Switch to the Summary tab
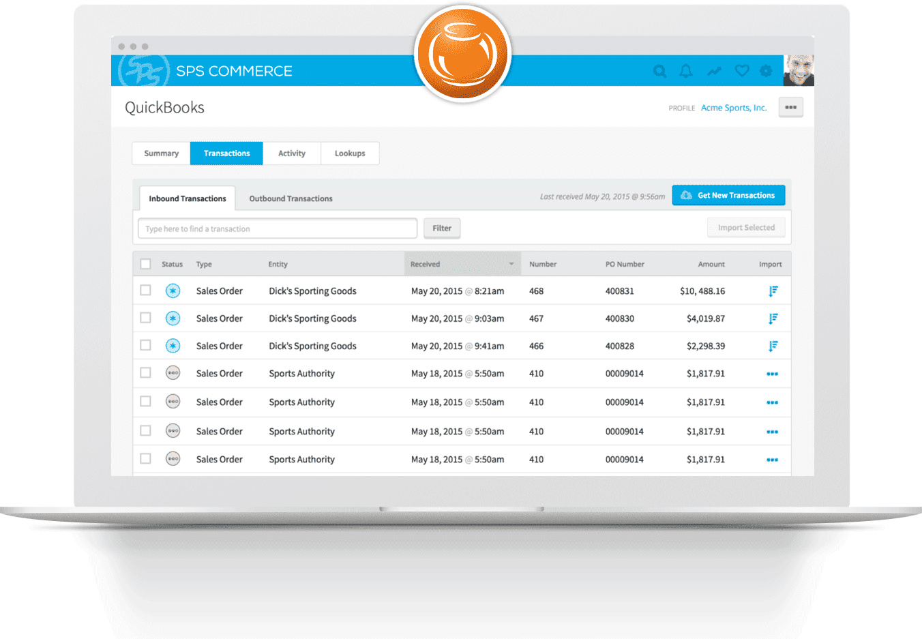This screenshot has width=922, height=639. point(161,153)
